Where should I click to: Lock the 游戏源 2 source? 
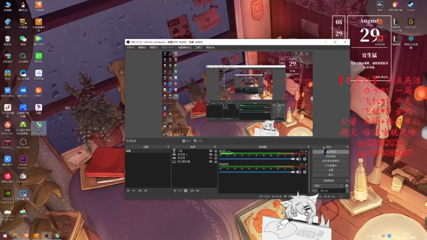pos(216,154)
